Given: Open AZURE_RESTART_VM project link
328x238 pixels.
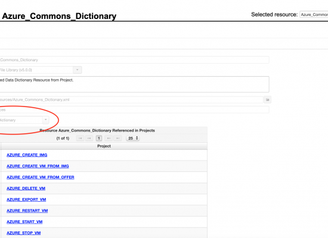Looking at the screenshot, I should point(27,211).
